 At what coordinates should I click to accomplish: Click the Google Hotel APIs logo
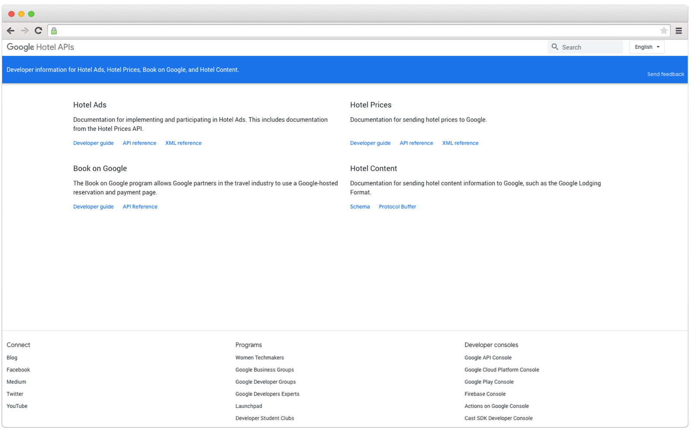(x=40, y=47)
